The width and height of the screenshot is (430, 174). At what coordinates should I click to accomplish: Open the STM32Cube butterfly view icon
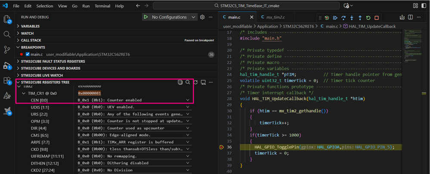pos(7,111)
